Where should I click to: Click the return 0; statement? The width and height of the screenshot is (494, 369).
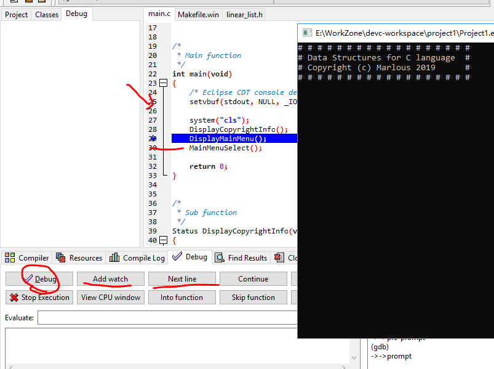tap(209, 166)
